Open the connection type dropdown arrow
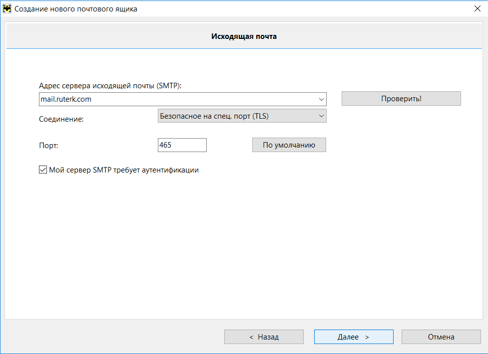 tap(321, 116)
